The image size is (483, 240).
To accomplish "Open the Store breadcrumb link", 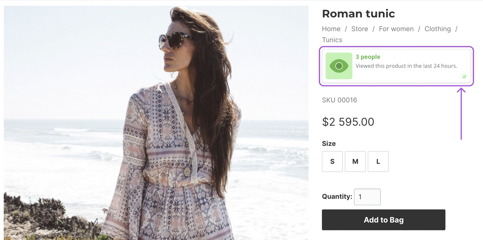I will [359, 29].
